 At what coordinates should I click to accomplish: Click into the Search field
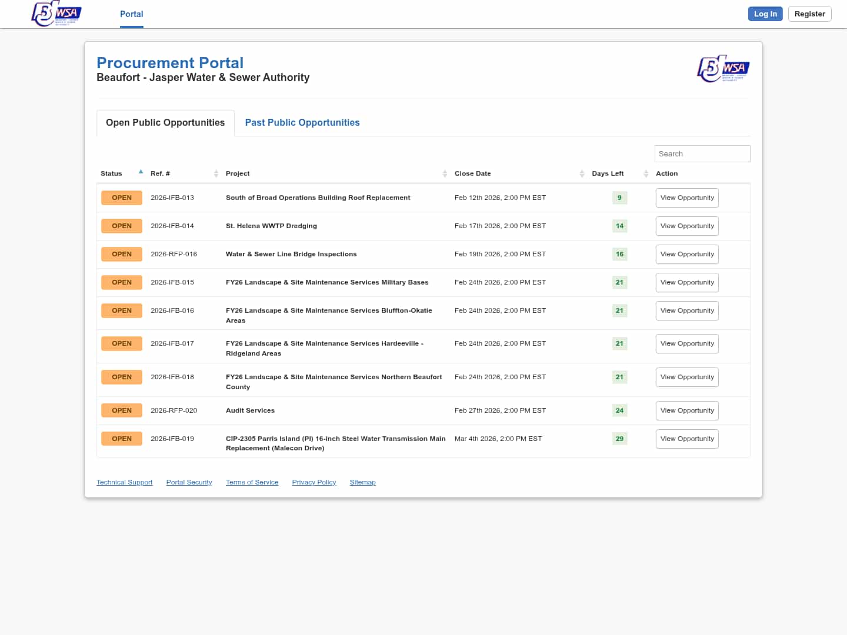(702, 153)
